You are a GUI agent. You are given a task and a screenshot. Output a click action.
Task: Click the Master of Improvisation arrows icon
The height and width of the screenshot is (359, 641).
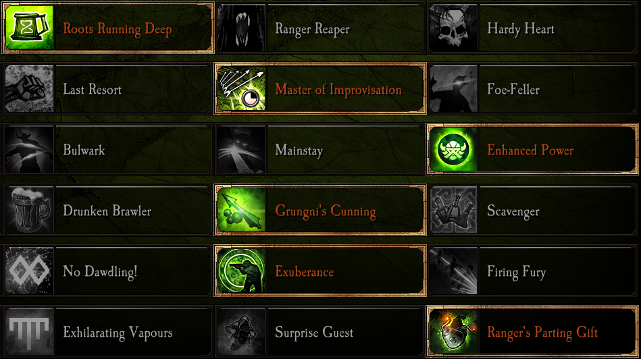(241, 88)
